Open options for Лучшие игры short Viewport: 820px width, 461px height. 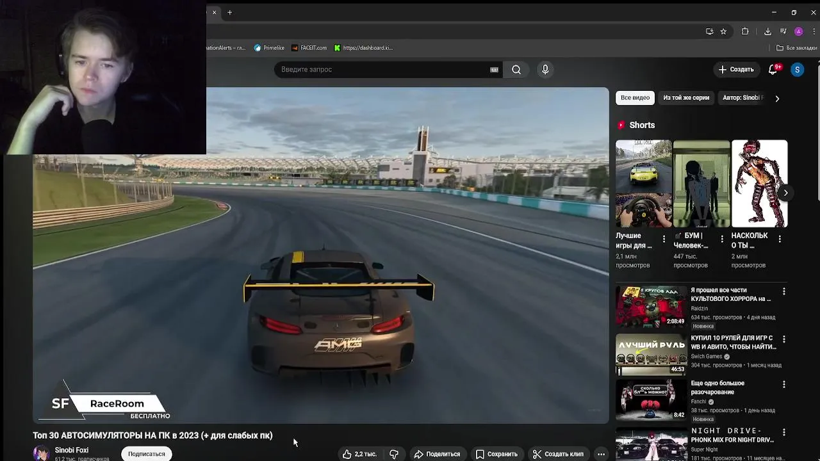click(x=664, y=239)
